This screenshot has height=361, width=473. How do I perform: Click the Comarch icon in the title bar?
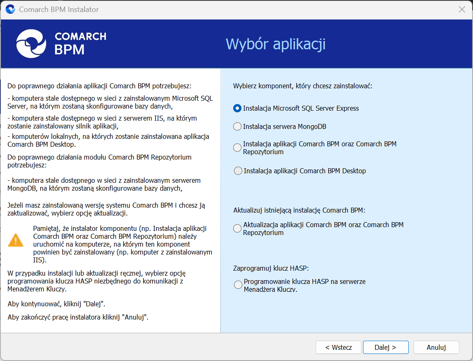(10, 10)
